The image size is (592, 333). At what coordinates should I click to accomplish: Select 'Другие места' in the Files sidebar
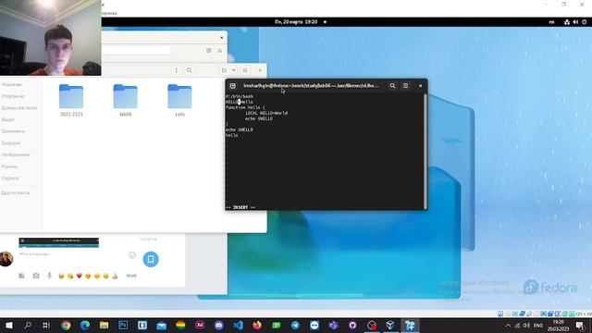coord(15,193)
